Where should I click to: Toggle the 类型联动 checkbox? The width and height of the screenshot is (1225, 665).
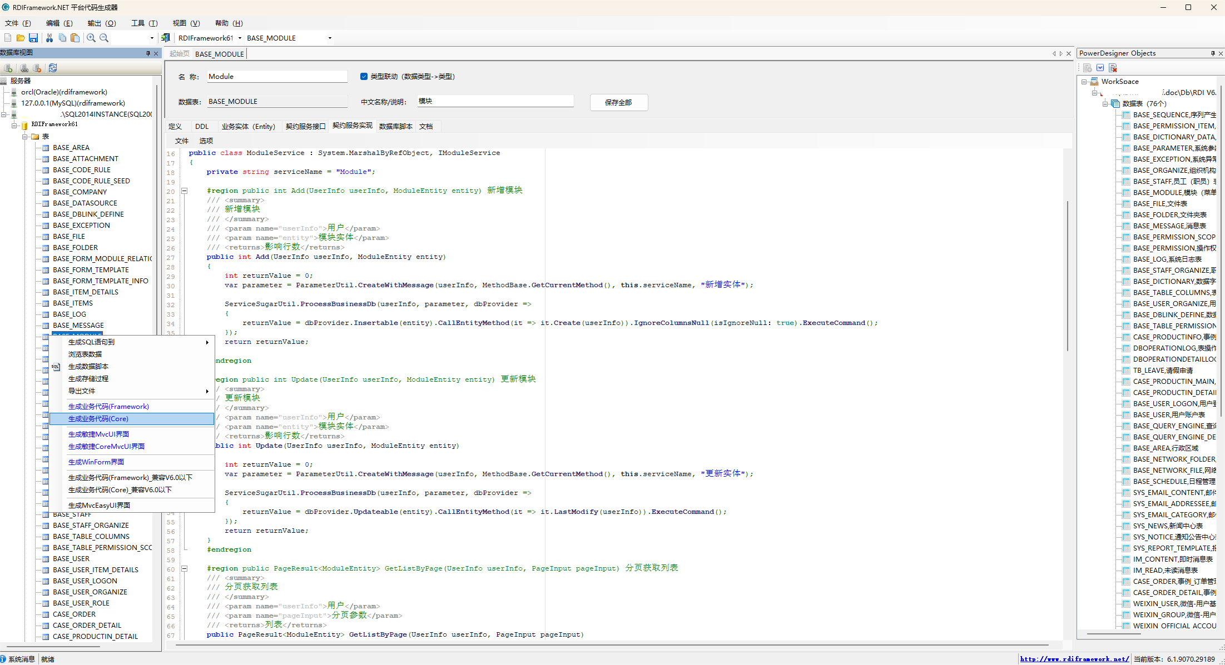[x=364, y=77]
